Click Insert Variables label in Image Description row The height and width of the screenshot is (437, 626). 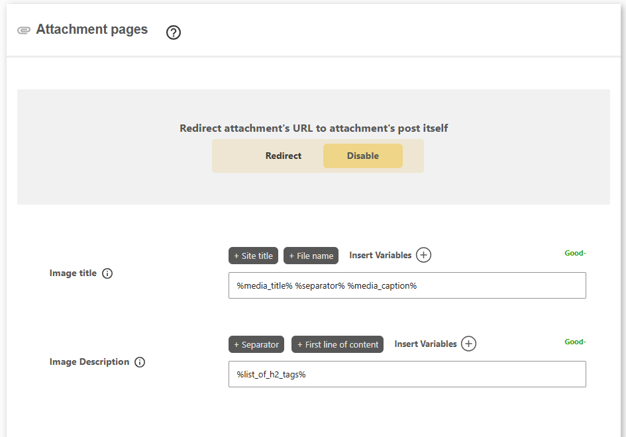coord(425,344)
